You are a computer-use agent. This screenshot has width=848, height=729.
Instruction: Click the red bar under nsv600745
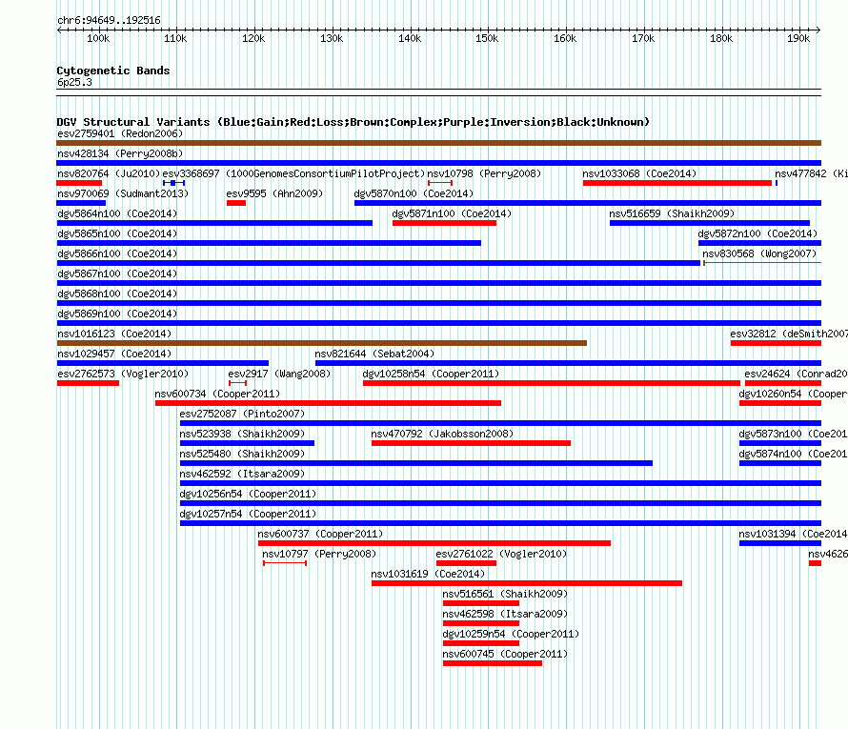click(x=493, y=663)
